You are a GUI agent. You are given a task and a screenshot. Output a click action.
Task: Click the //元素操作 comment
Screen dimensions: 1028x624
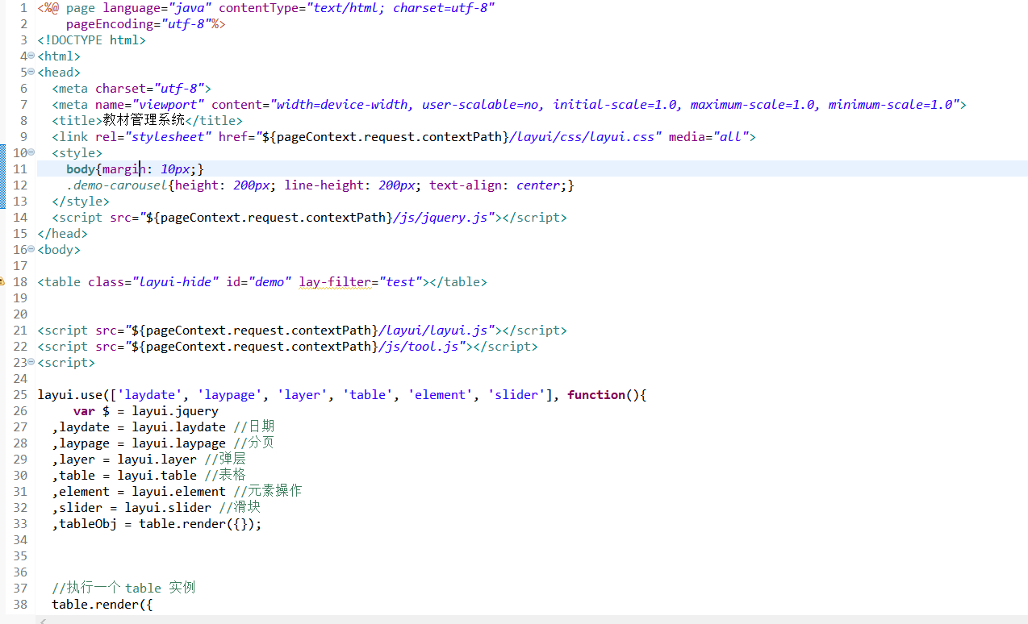(268, 491)
